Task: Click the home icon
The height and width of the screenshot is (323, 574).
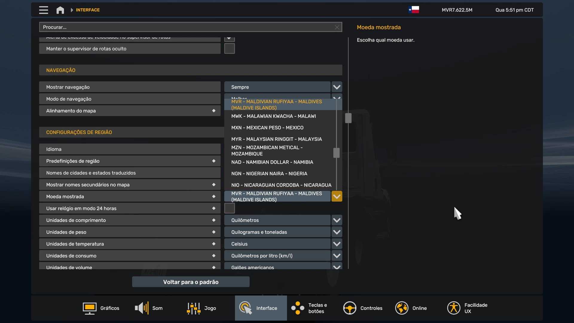Action: click(60, 10)
